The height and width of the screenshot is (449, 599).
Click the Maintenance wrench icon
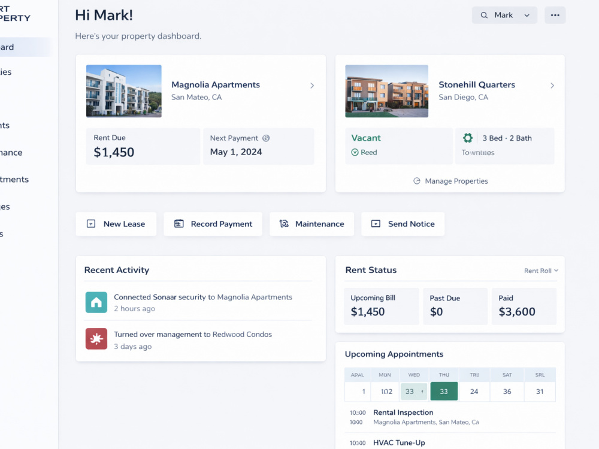[284, 224]
